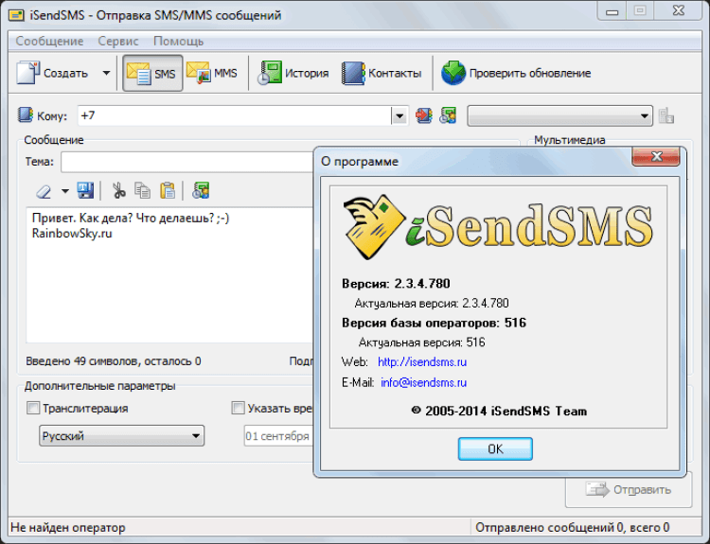Enable the Транслитерация checkbox
710x544 pixels.
point(33,408)
